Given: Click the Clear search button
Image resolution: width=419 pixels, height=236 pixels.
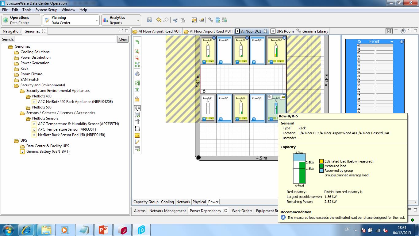Looking at the screenshot, I should (x=123, y=39).
